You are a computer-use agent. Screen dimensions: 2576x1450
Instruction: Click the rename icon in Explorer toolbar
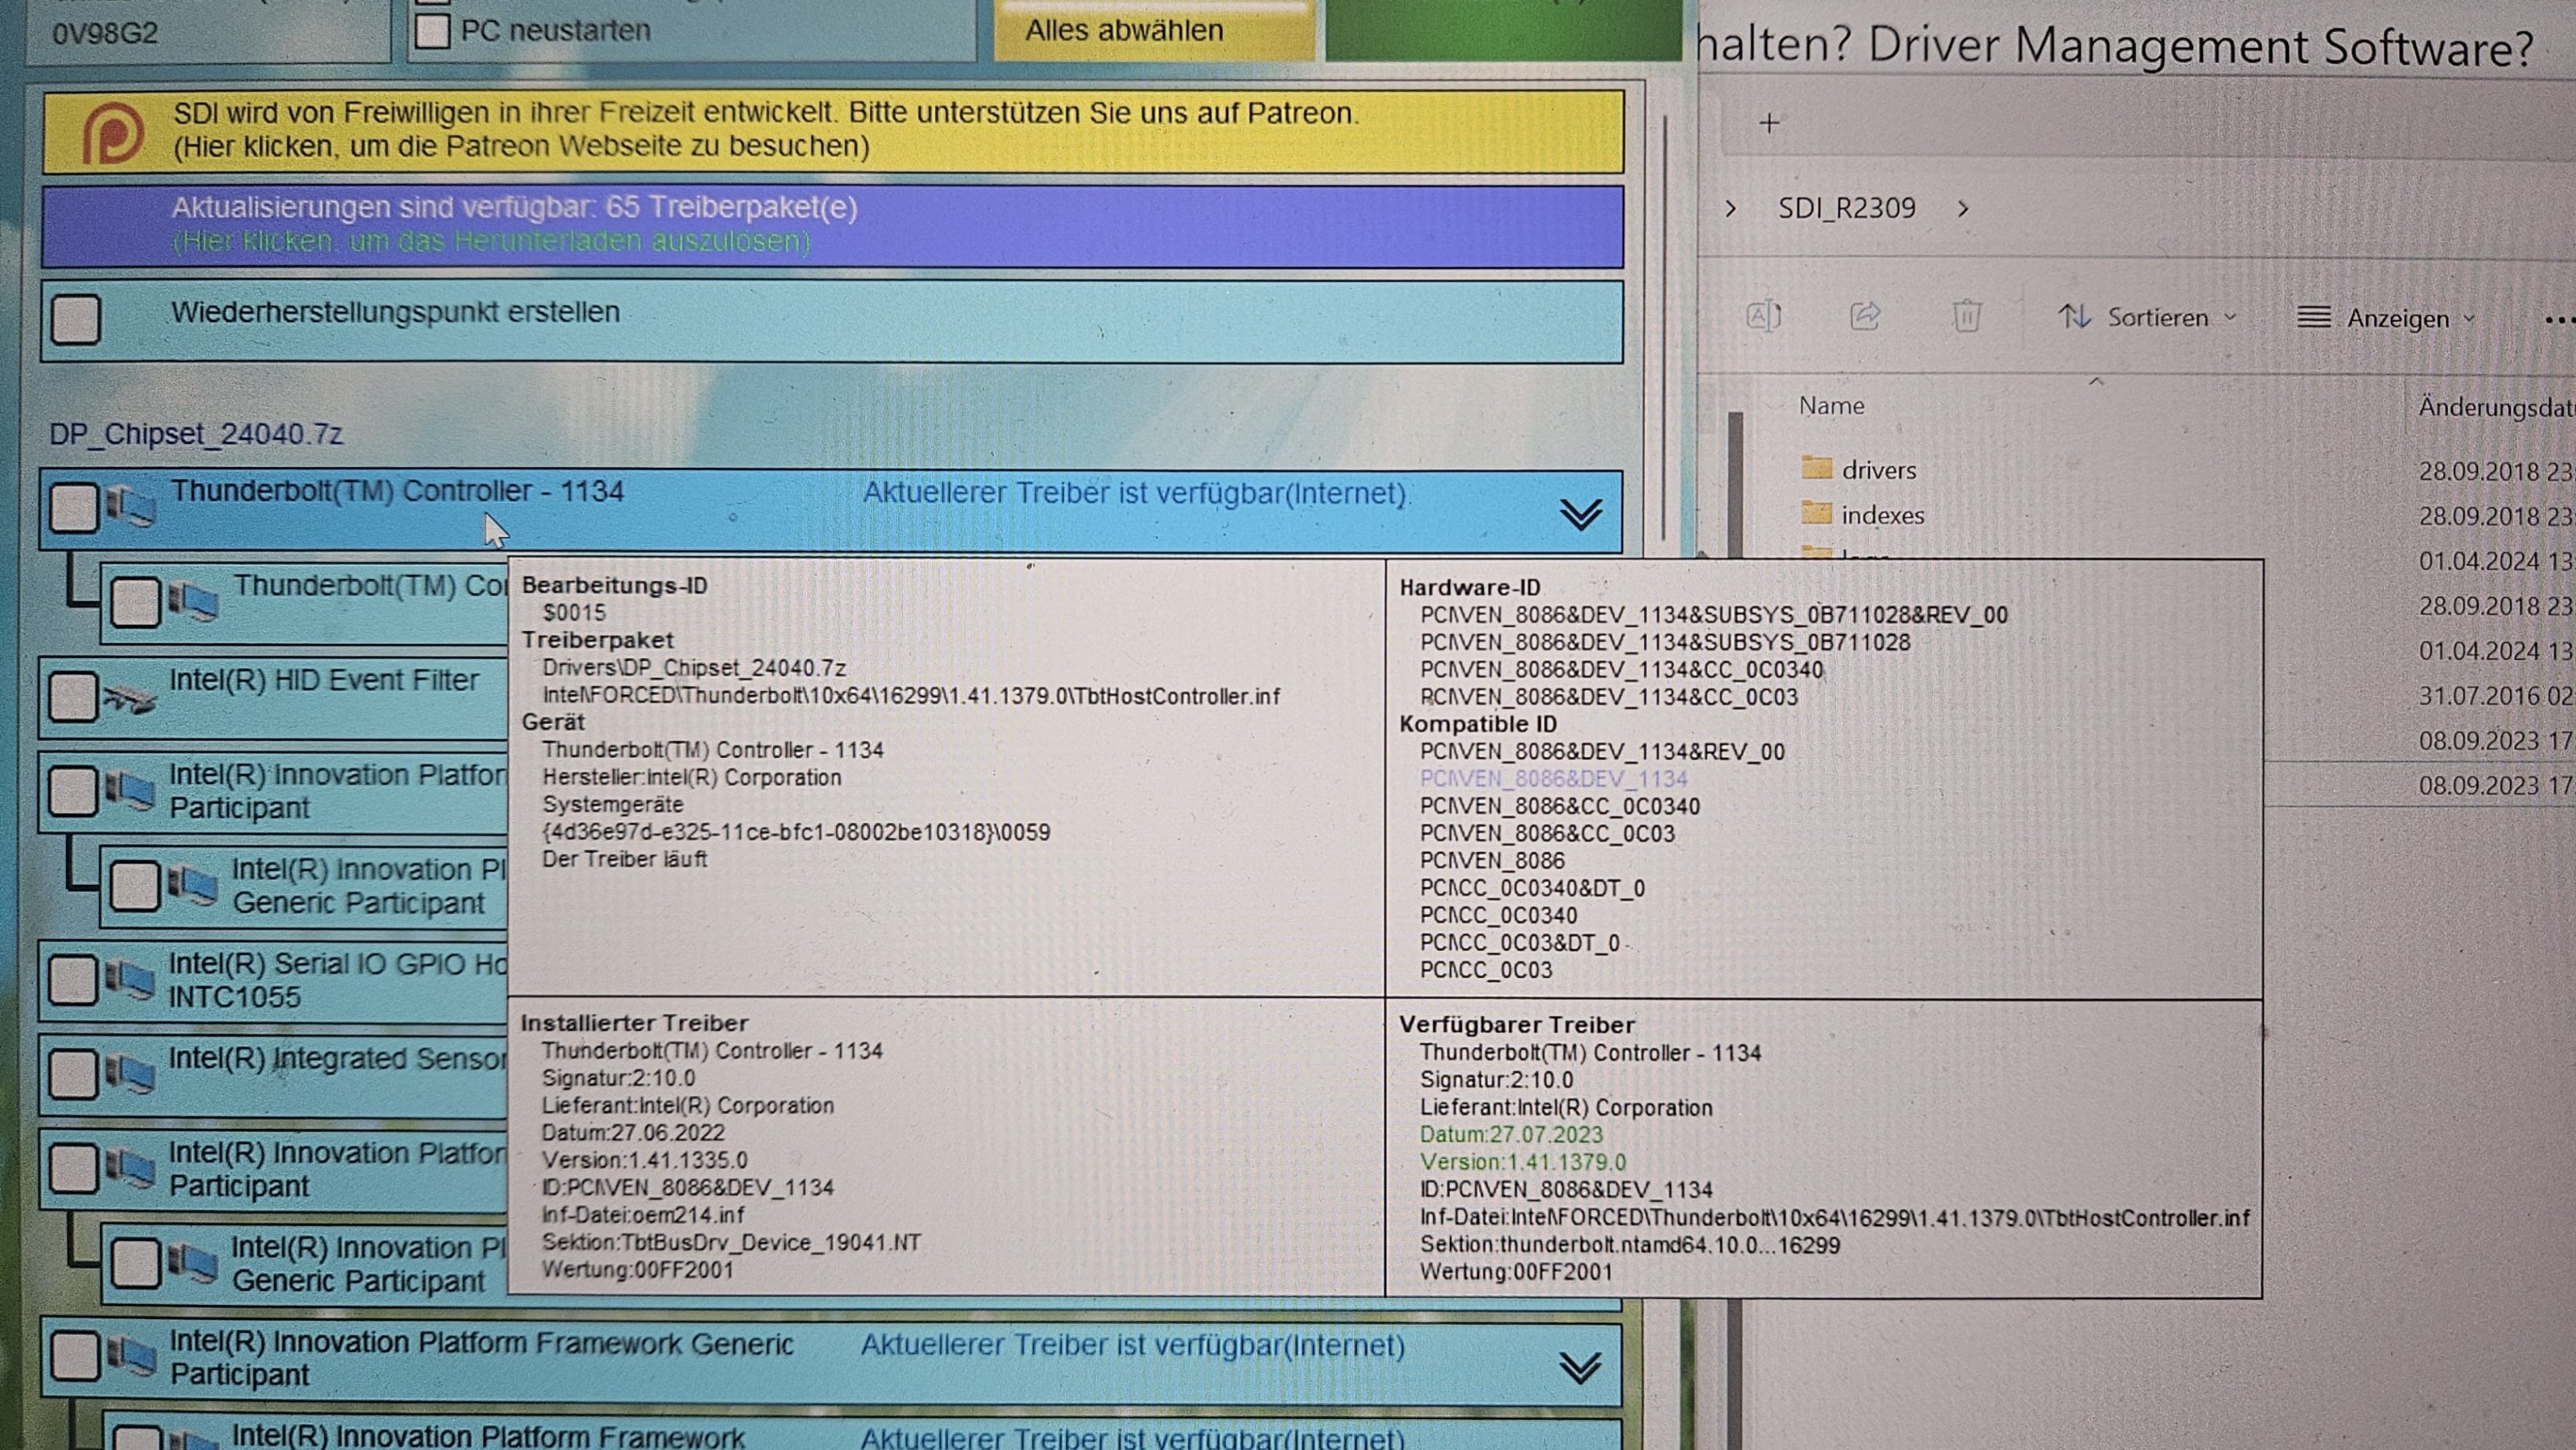(x=1763, y=317)
